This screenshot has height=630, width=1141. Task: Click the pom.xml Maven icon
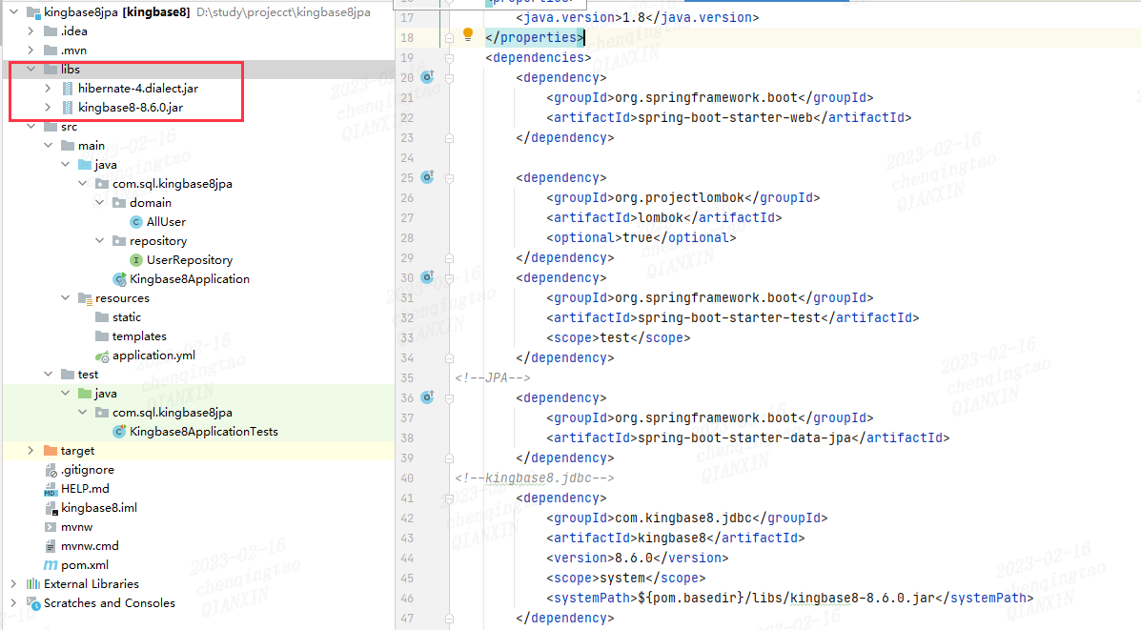tap(51, 564)
